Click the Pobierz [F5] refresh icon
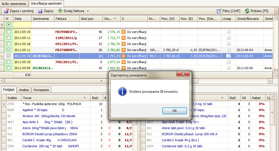Image resolution: width=279 pixels, height=151 pixels. pyautogui.click(x=247, y=11)
